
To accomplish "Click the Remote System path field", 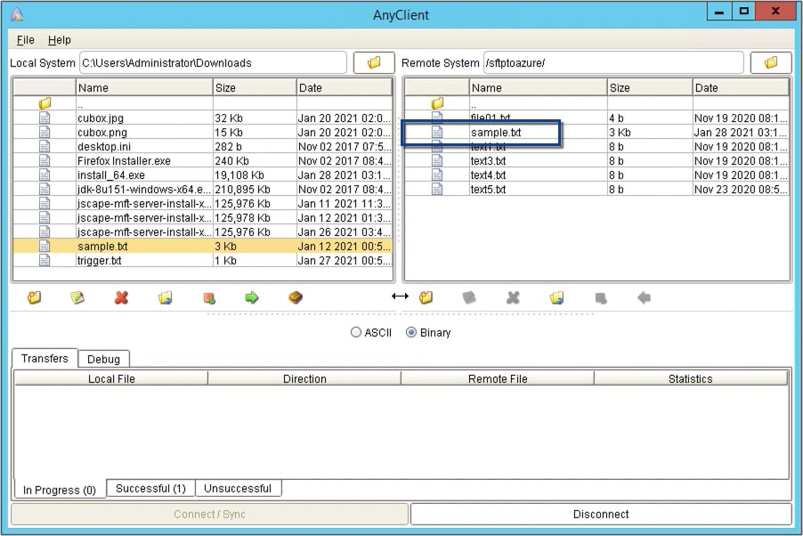I will (x=614, y=62).
